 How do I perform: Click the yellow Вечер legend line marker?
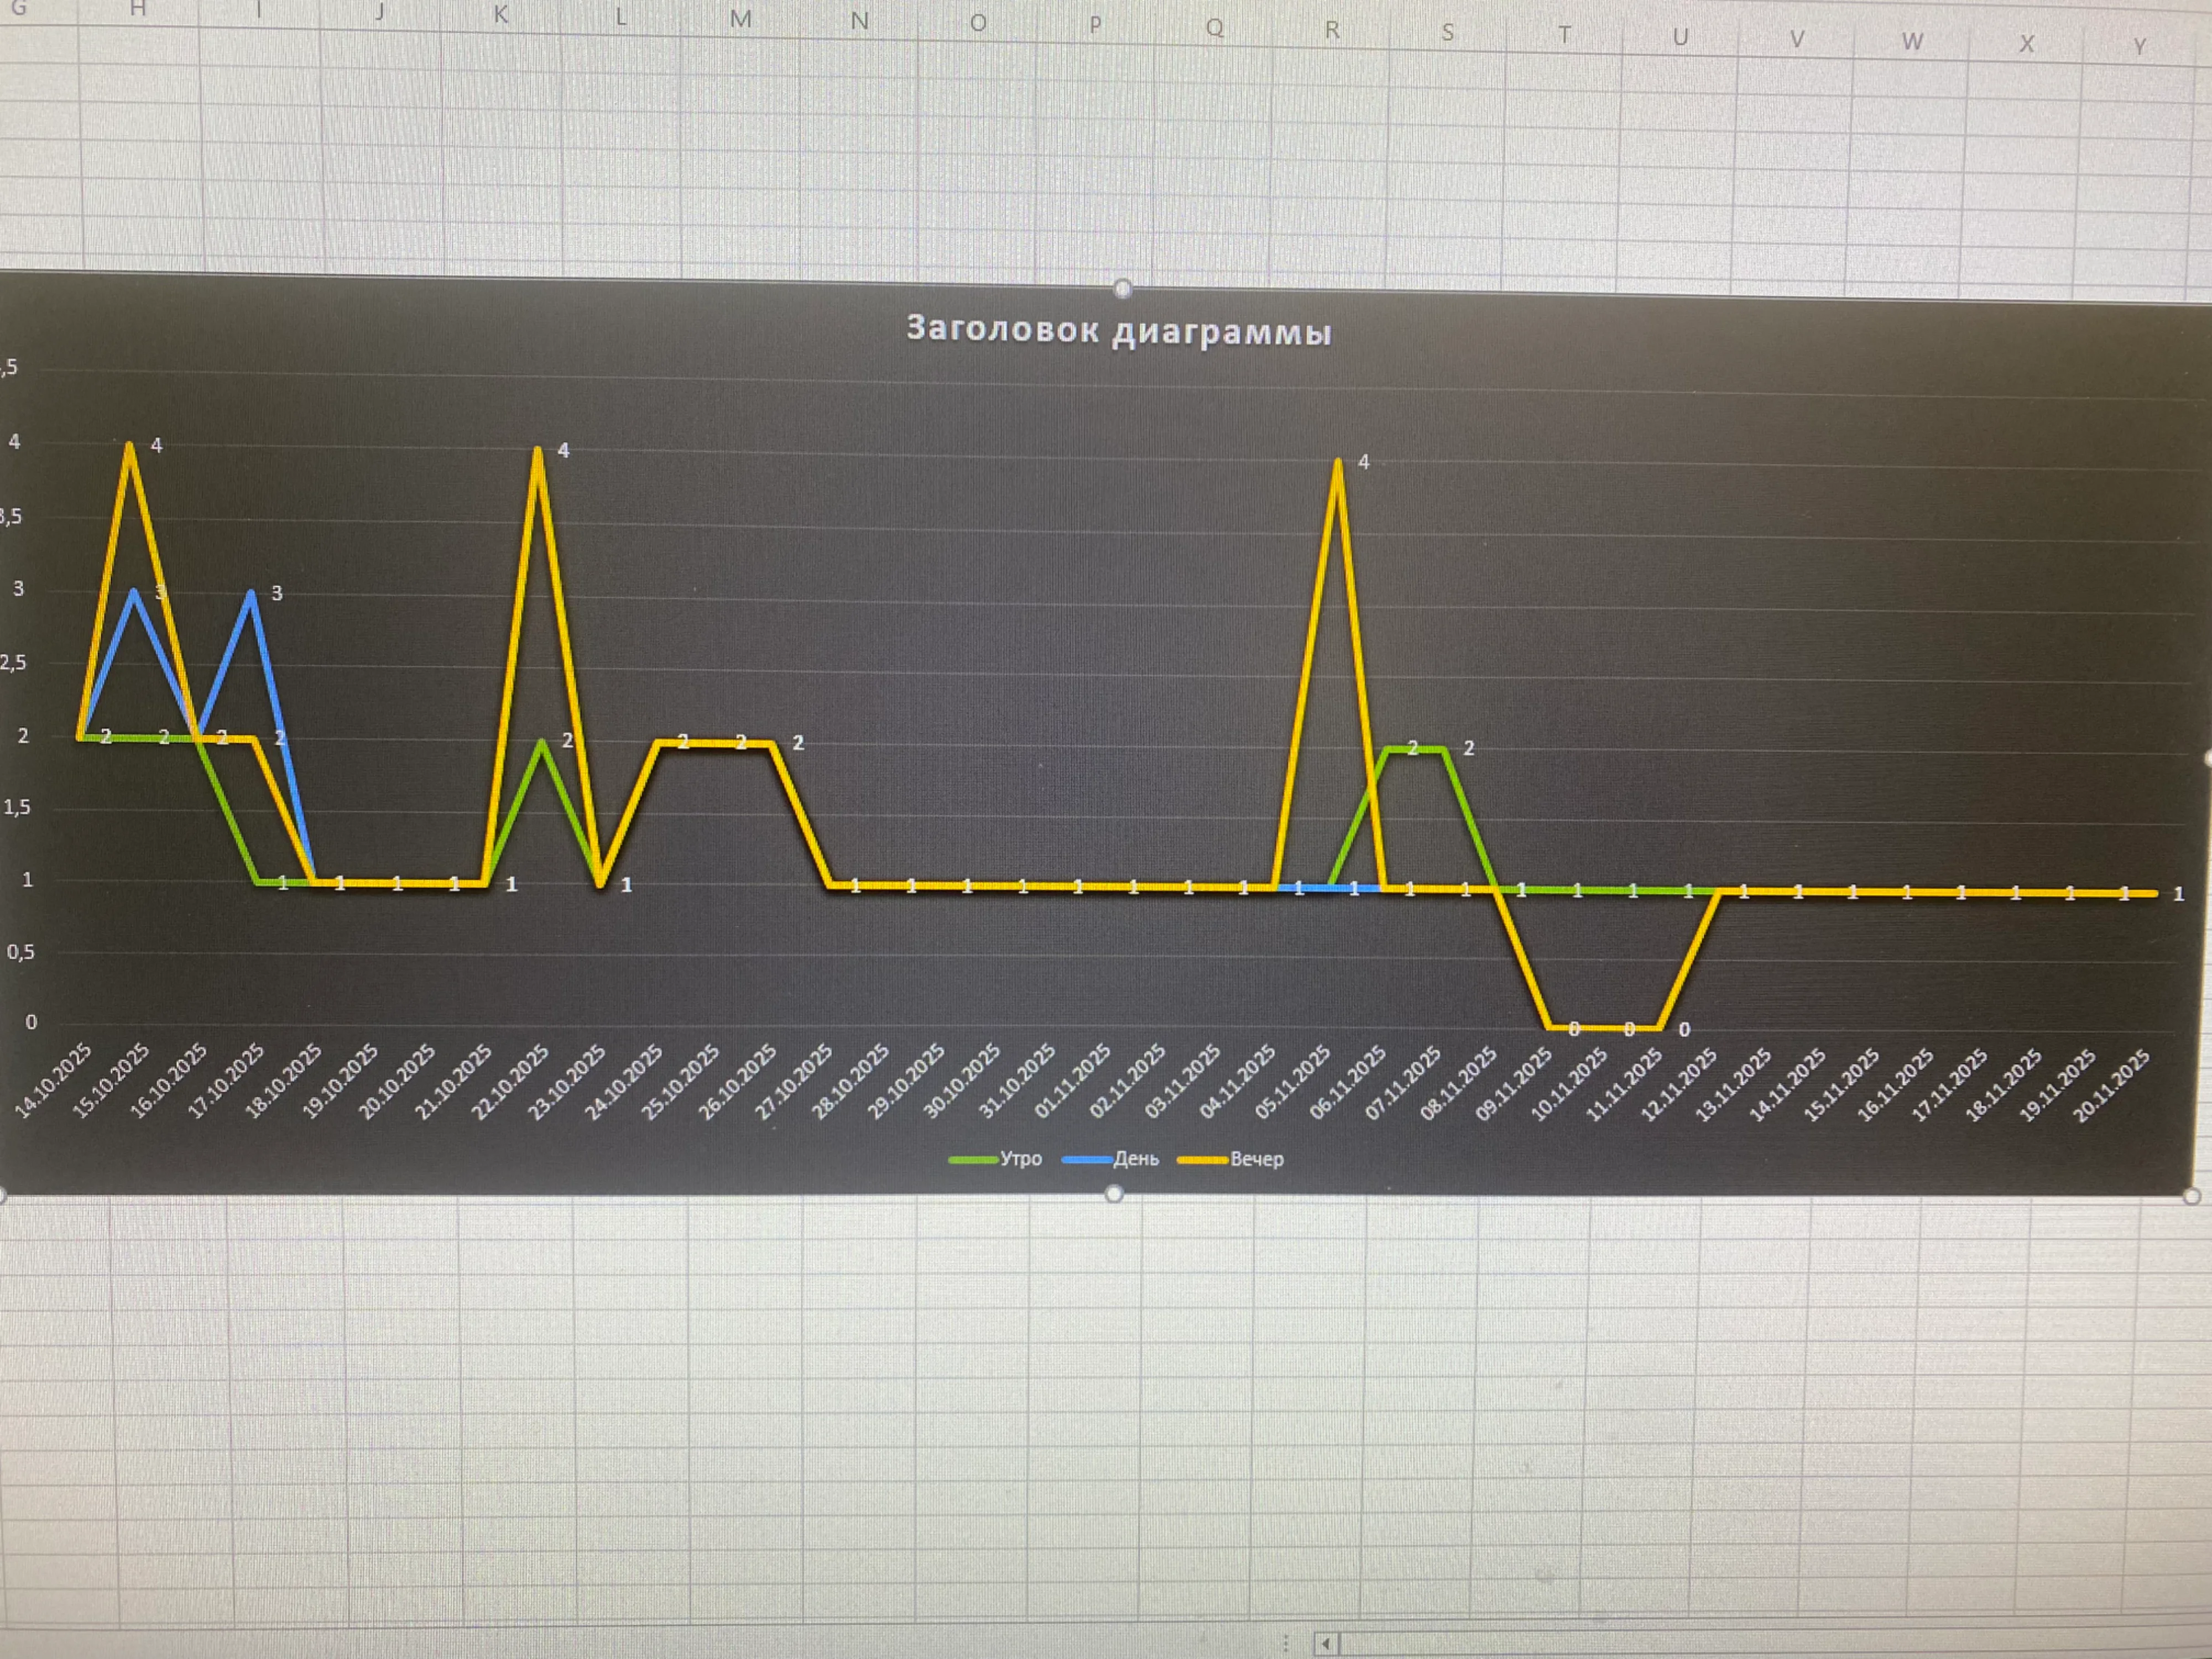(x=1203, y=1160)
